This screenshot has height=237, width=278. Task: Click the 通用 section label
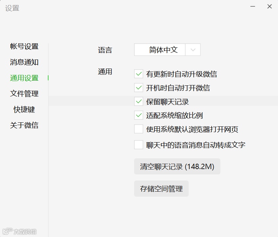coord(105,72)
